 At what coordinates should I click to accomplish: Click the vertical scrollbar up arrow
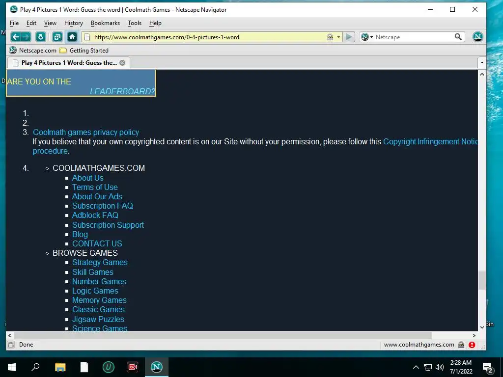pyautogui.click(x=482, y=74)
